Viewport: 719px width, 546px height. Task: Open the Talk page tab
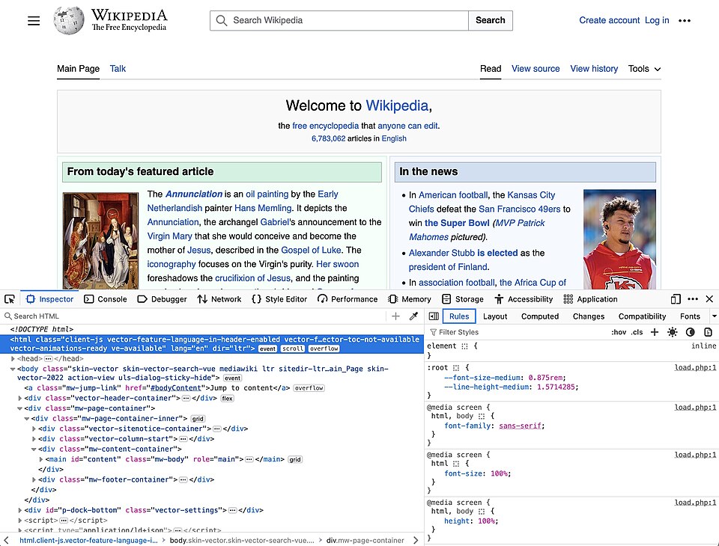pyautogui.click(x=118, y=69)
